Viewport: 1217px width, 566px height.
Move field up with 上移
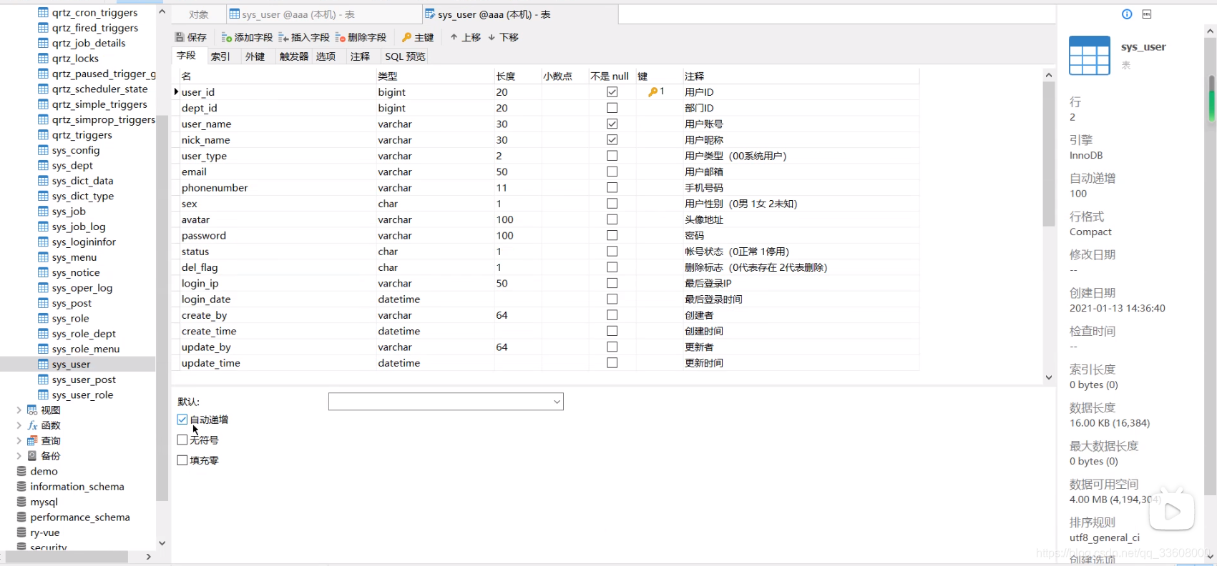[465, 37]
